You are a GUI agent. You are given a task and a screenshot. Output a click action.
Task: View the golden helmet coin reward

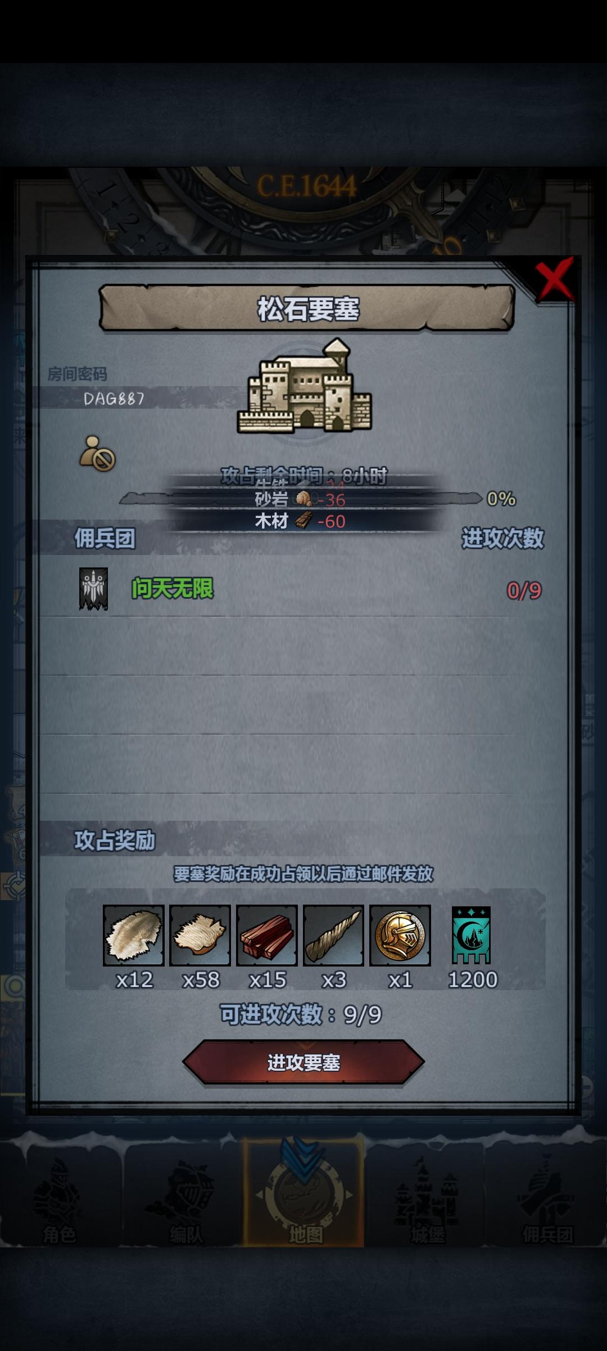[400, 935]
